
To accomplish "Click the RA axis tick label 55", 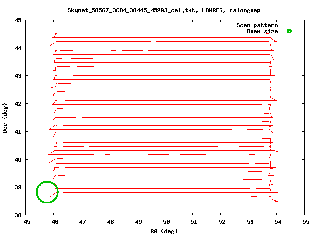I will [x=306, y=222].
